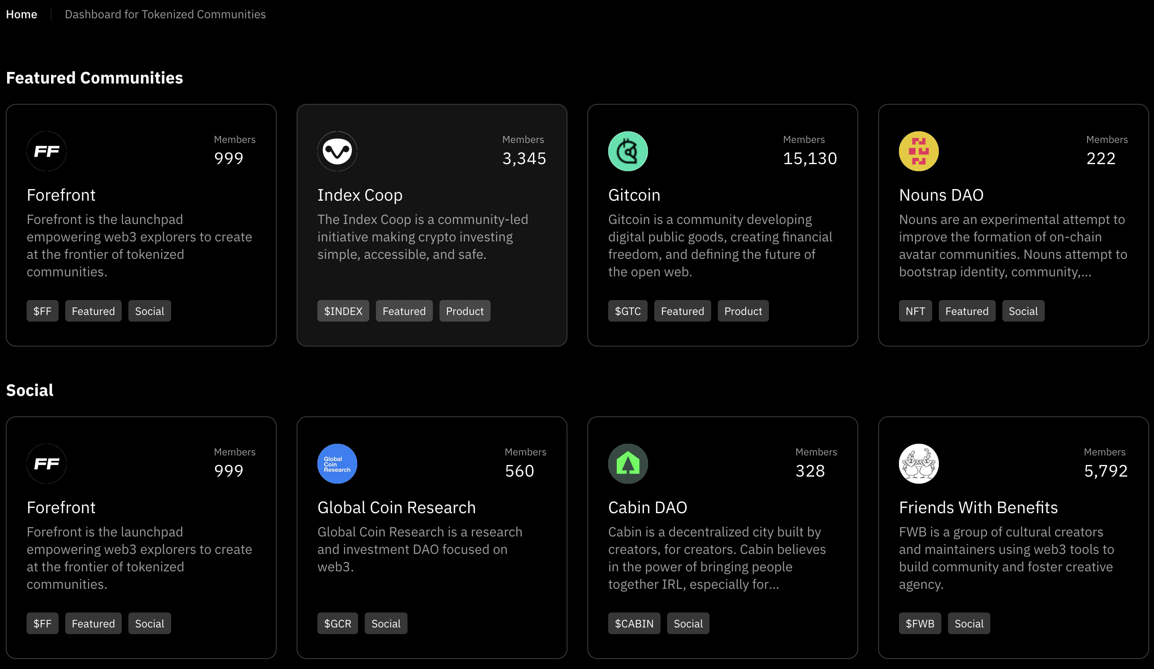
Task: Open the Home breadcrumb link
Action: (x=21, y=14)
